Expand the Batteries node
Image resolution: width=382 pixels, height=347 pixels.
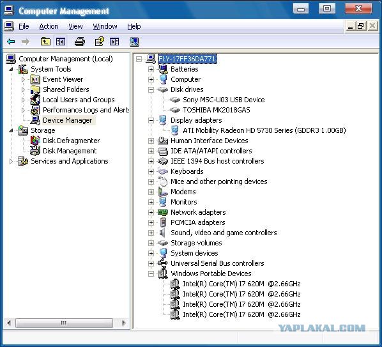[x=151, y=69]
